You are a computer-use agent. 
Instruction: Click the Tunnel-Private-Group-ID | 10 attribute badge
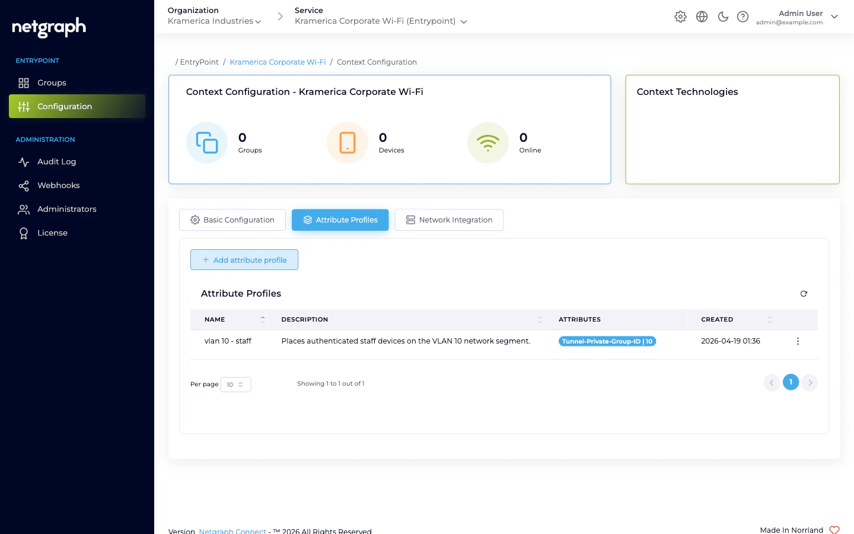point(607,341)
